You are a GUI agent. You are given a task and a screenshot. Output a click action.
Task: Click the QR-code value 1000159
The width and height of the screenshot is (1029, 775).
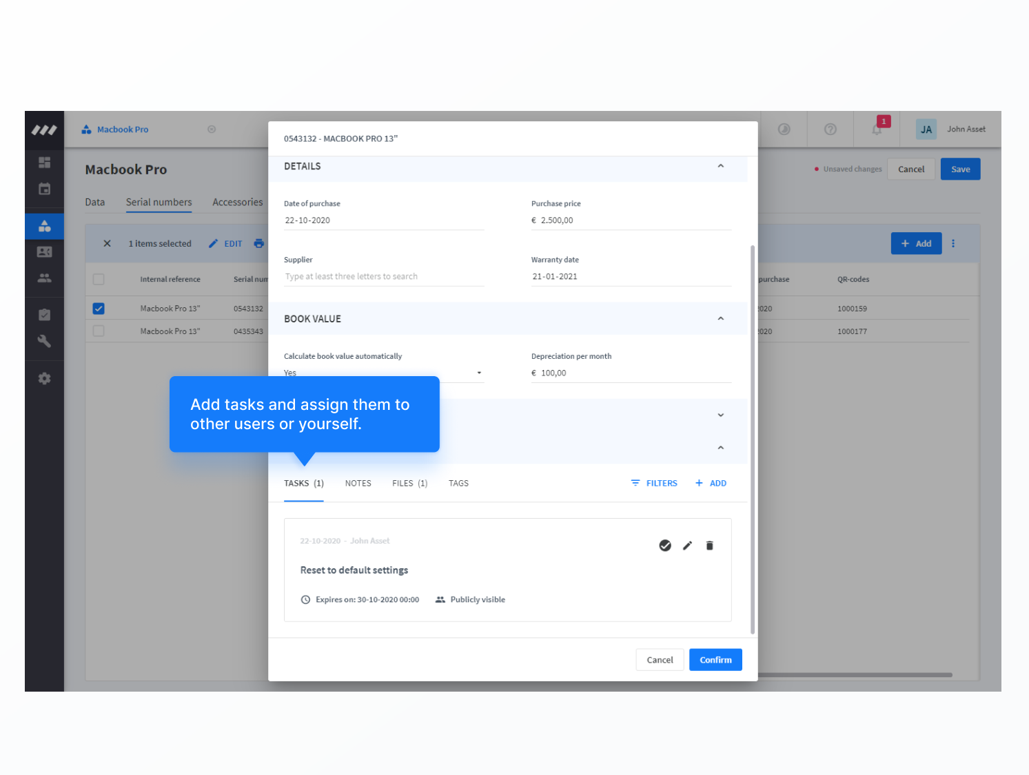pos(852,309)
